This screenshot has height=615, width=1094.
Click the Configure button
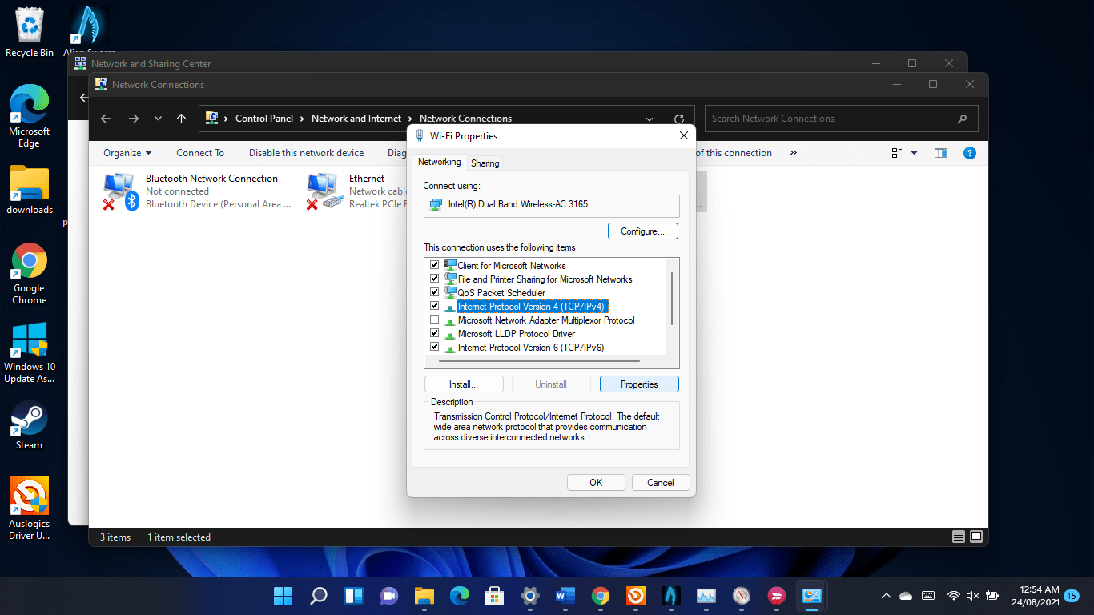[x=642, y=231]
